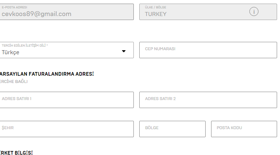Click the info icon in country field

coord(254,12)
